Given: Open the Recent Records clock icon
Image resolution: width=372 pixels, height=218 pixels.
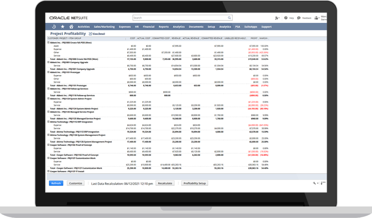Looking at the screenshot, I should click(x=54, y=27).
